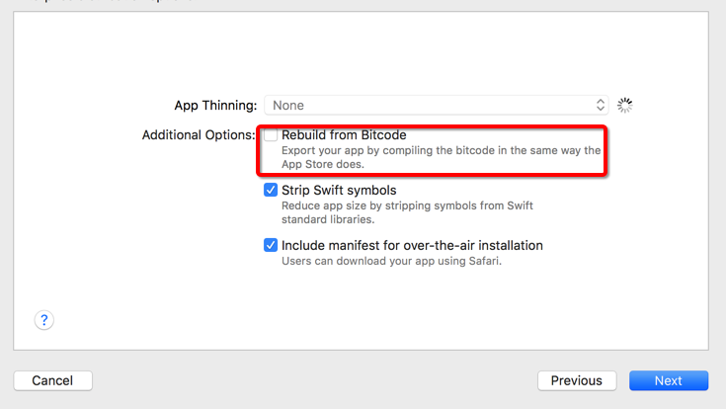Continue with the Next button

(668, 380)
